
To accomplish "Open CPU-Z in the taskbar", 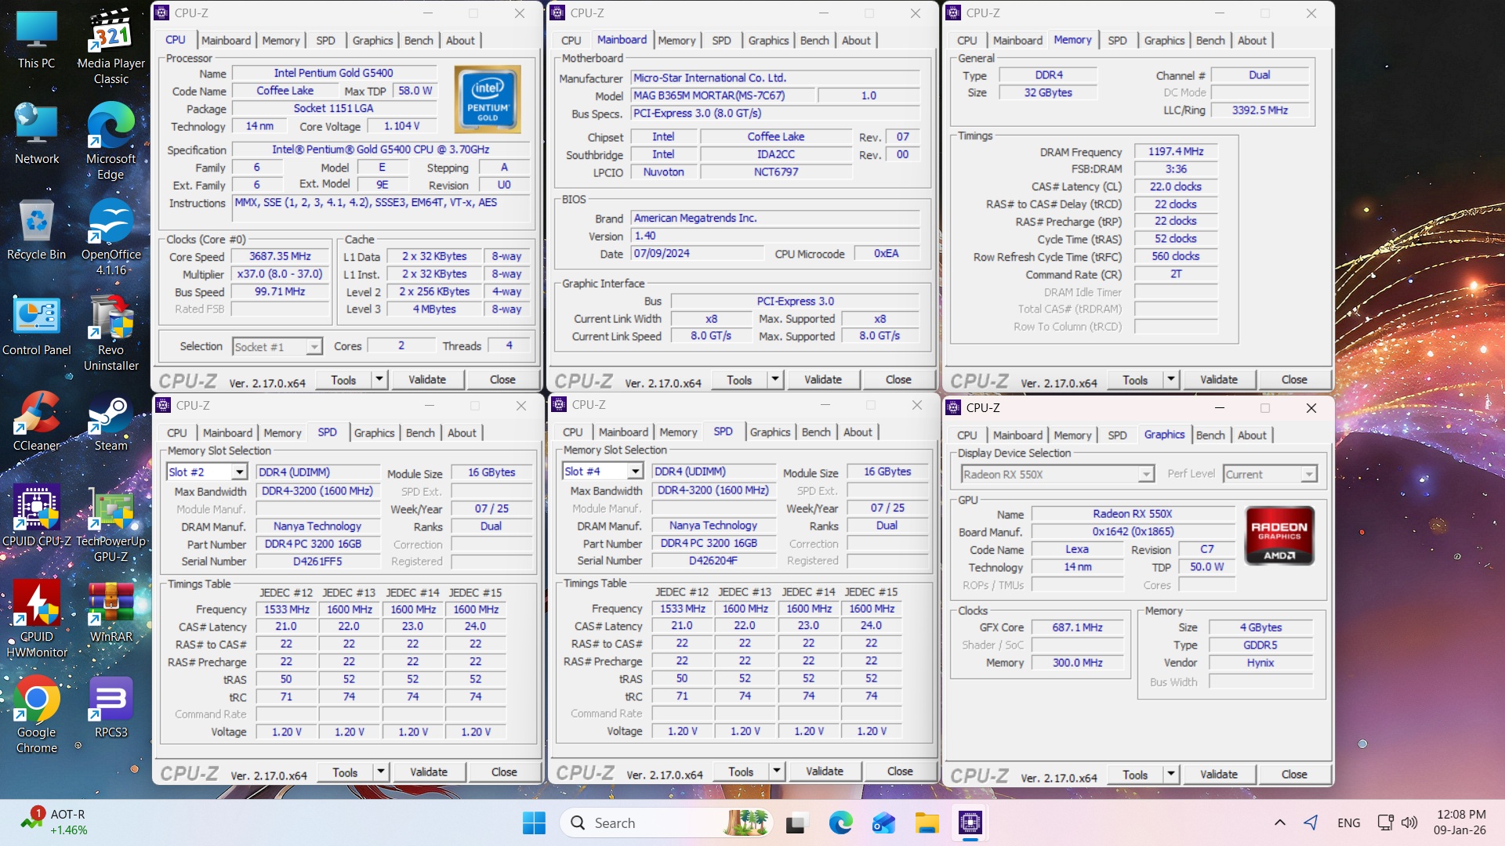I will coord(970,822).
